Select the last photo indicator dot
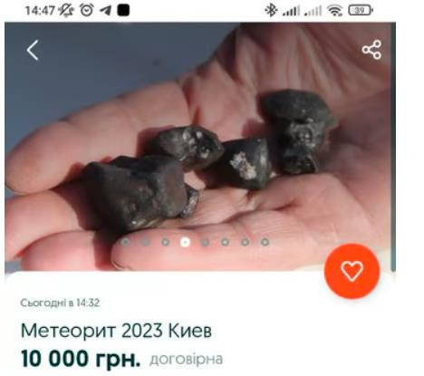The width and height of the screenshot is (424, 376). [265, 242]
